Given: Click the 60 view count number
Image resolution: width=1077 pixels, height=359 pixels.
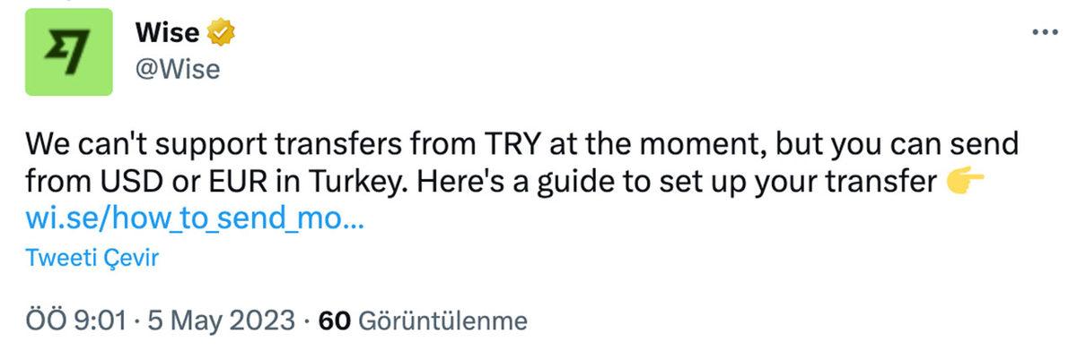Looking at the screenshot, I should 334,320.
